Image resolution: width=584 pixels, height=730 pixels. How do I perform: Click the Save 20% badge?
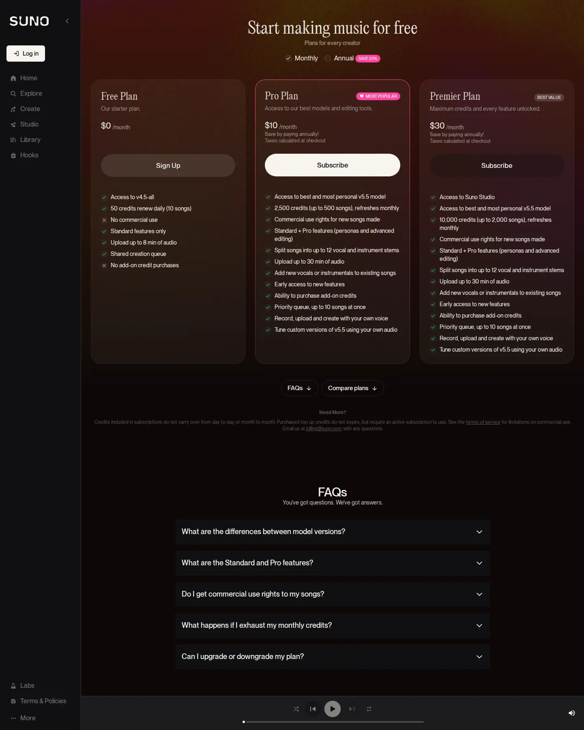(368, 58)
